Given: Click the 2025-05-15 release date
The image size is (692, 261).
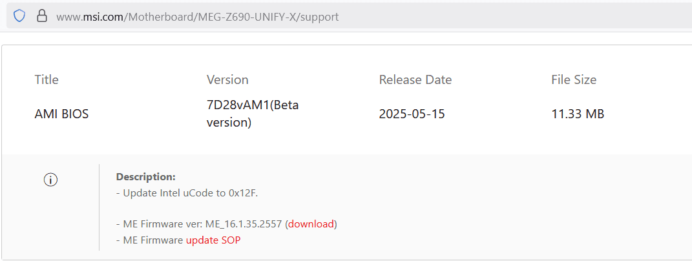Looking at the screenshot, I should (412, 114).
